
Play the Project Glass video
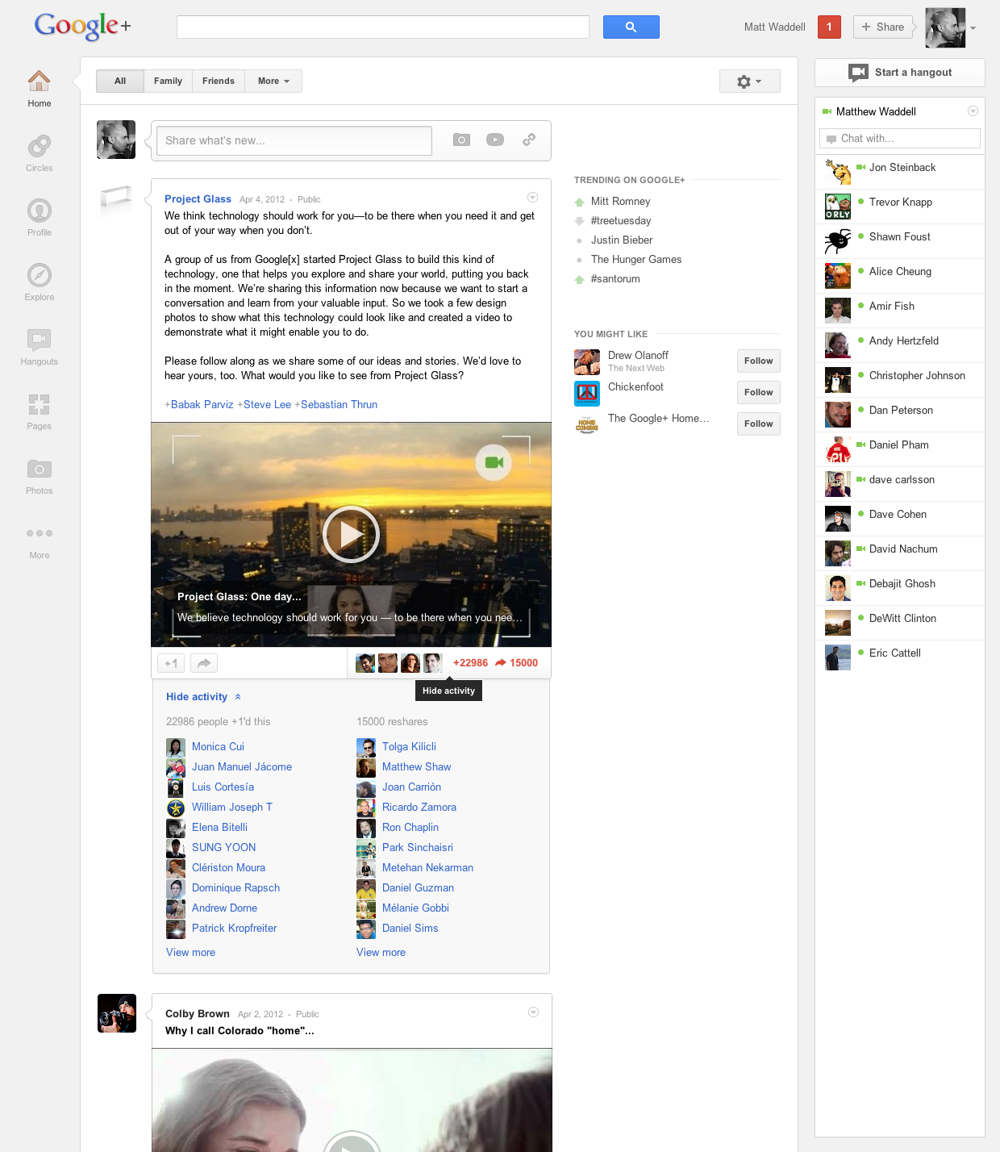click(x=351, y=534)
